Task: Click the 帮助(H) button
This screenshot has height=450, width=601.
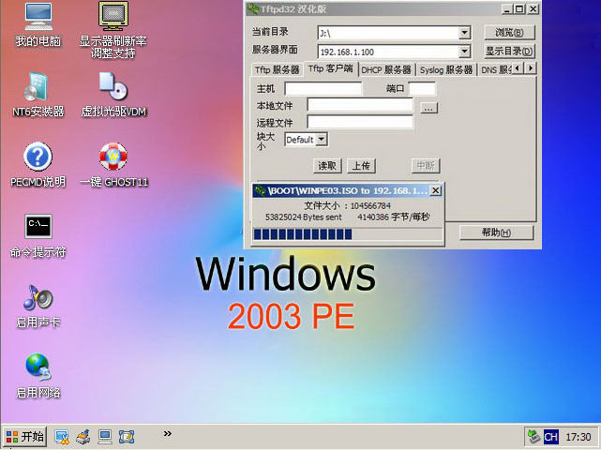Action: click(496, 232)
